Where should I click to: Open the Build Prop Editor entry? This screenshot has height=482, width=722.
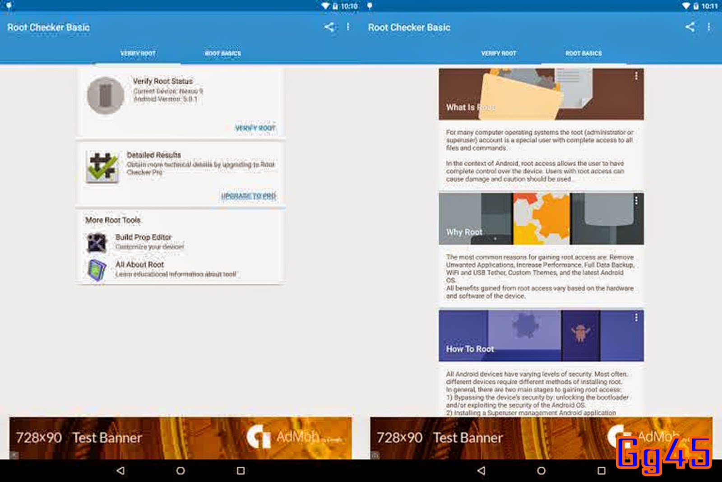(x=180, y=242)
